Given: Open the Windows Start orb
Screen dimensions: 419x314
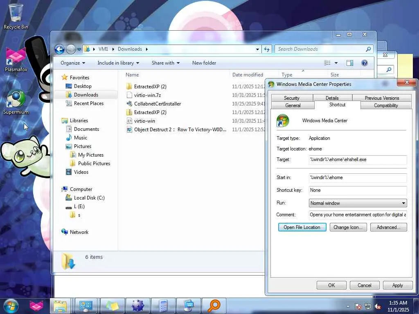Looking at the screenshot, I should point(11,306).
